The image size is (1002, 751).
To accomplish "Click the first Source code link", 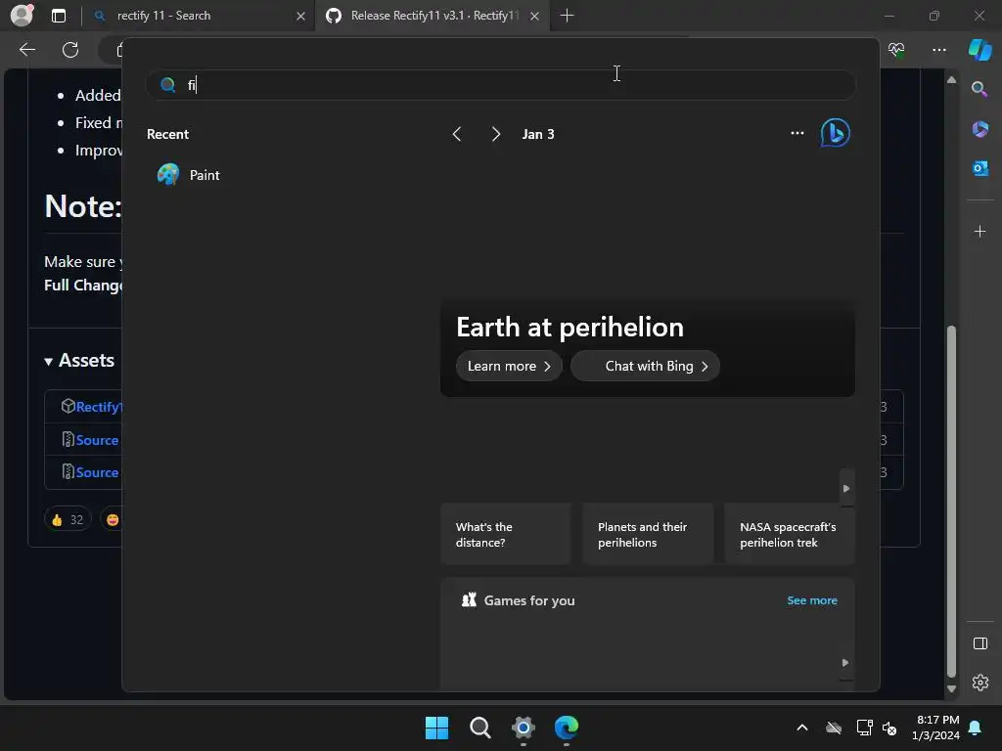I will (97, 440).
